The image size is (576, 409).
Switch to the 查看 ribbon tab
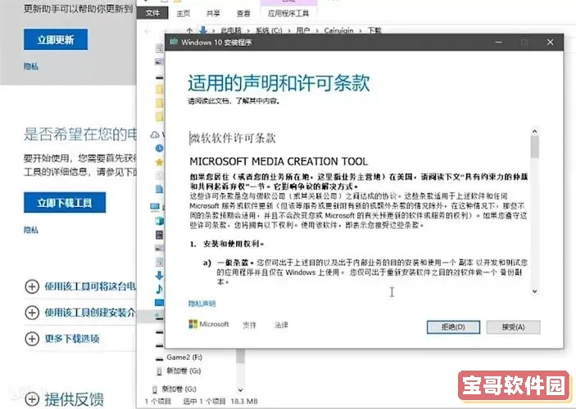(x=243, y=14)
